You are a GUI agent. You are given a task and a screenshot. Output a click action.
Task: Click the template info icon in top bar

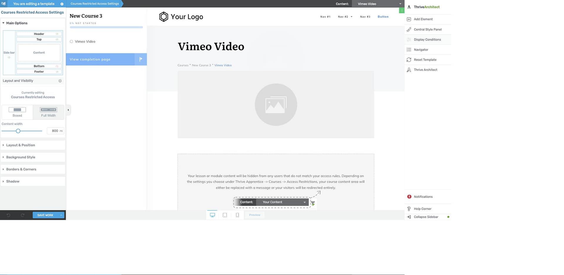[x=62, y=4]
